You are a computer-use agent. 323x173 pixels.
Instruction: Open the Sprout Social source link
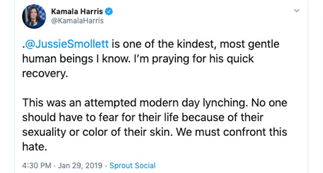point(132,165)
